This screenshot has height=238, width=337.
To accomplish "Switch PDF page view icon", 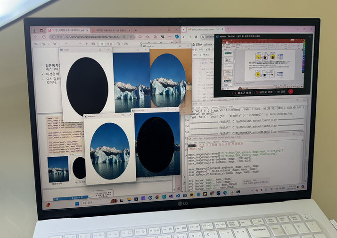I will coord(126,44).
